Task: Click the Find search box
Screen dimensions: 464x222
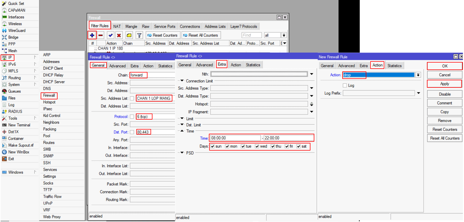Action: pyautogui.click(x=252, y=35)
